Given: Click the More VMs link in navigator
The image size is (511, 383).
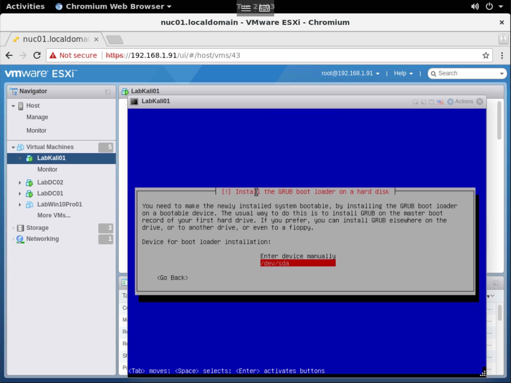Looking at the screenshot, I should (x=53, y=215).
